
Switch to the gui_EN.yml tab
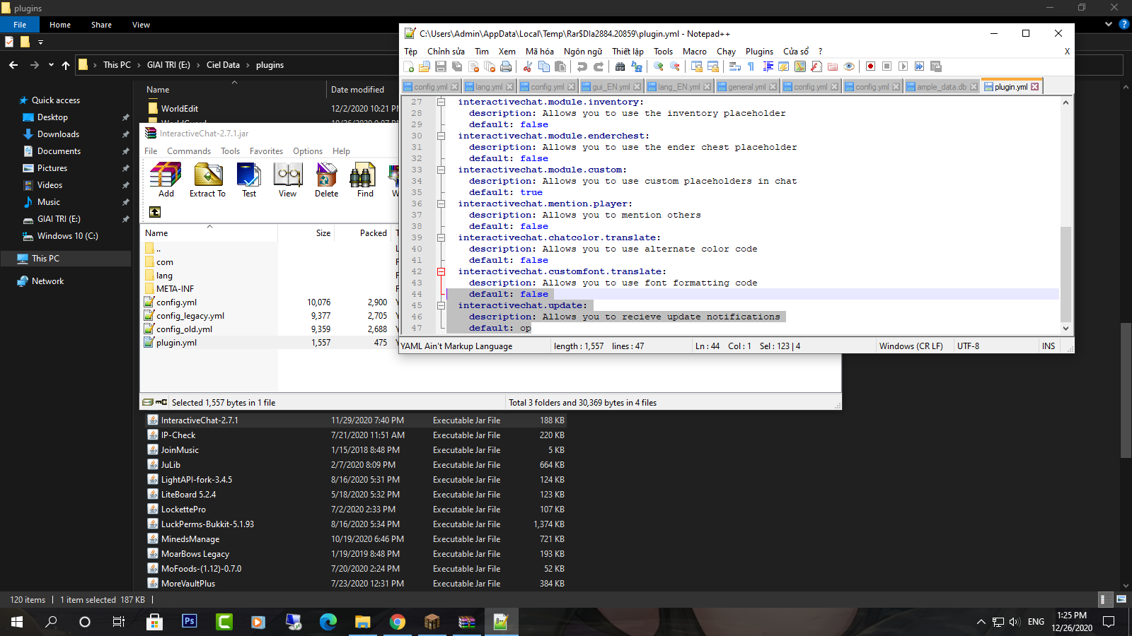point(611,87)
